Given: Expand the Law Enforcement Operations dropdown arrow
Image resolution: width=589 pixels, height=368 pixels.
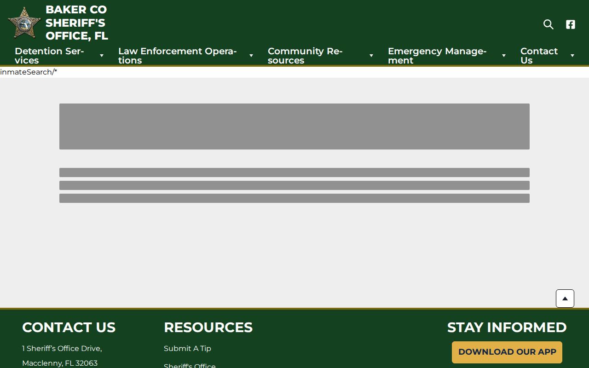Looking at the screenshot, I should tap(251, 56).
